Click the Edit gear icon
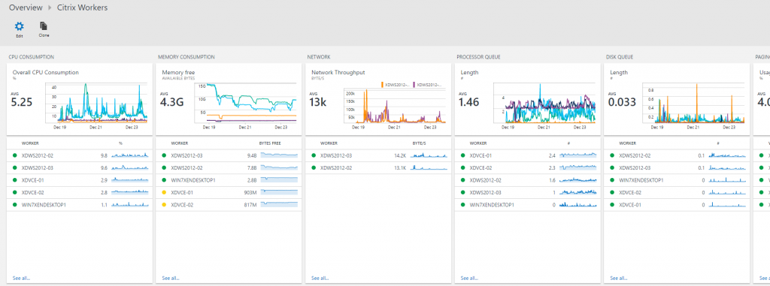The width and height of the screenshot is (770, 286). 19,26
